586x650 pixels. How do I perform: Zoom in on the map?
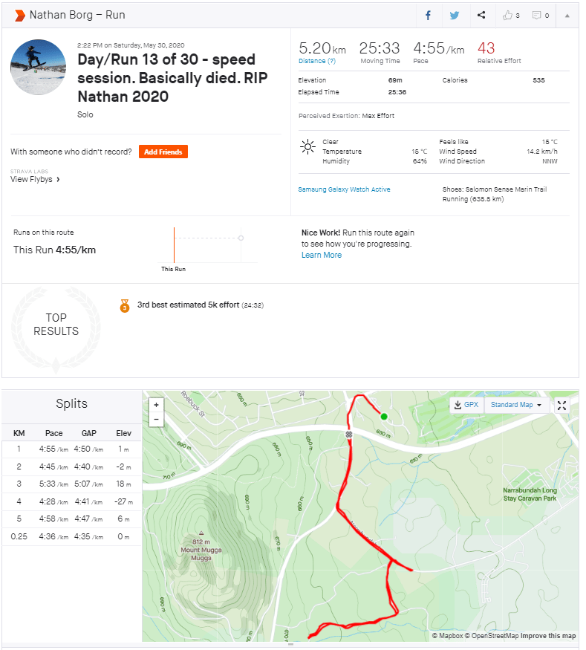(x=156, y=406)
